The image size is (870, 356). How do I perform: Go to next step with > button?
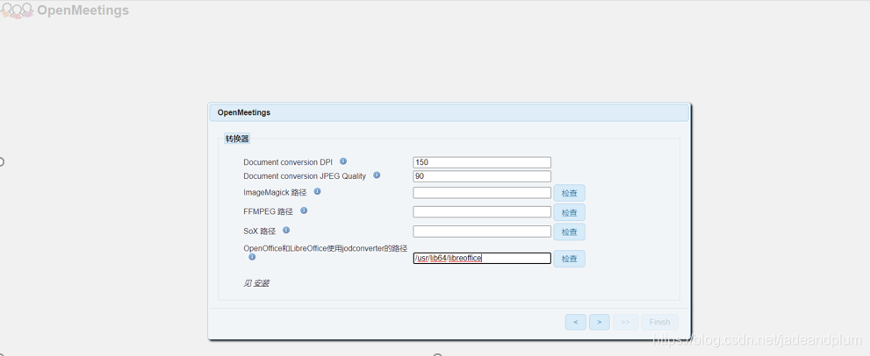[x=600, y=322]
